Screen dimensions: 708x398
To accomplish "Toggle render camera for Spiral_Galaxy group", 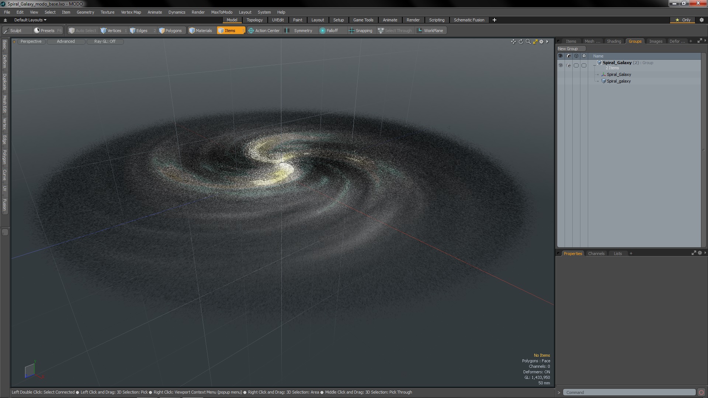I will [568, 65].
